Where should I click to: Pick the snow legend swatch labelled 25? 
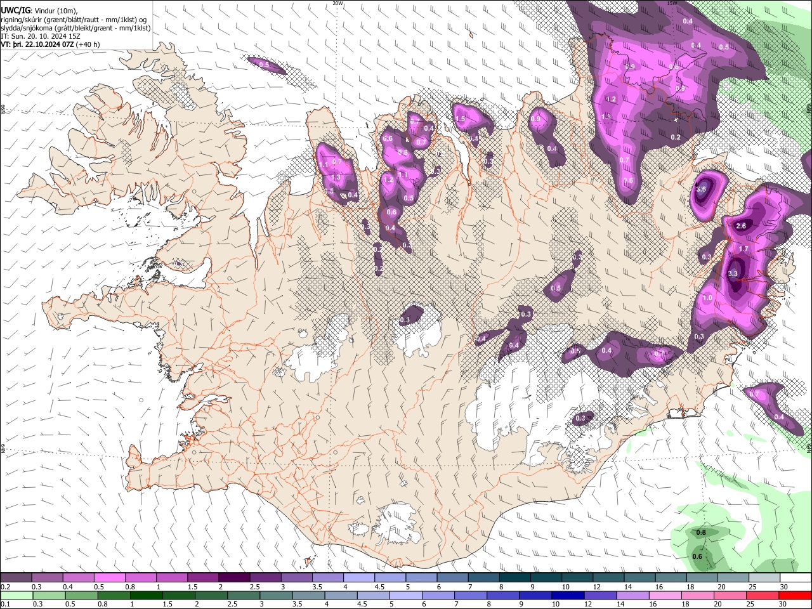[765, 578]
